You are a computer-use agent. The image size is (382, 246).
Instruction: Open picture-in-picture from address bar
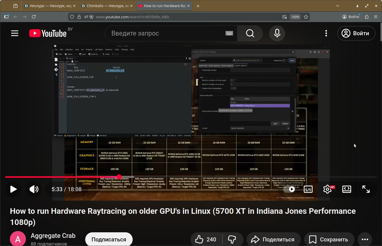click(285, 17)
